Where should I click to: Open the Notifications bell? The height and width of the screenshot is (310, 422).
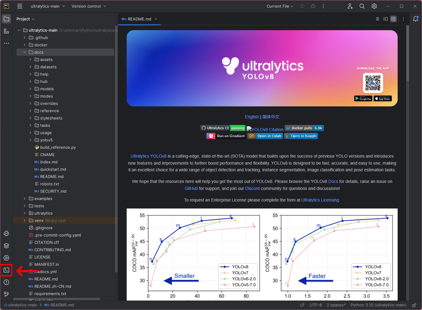pyautogui.click(x=416, y=19)
